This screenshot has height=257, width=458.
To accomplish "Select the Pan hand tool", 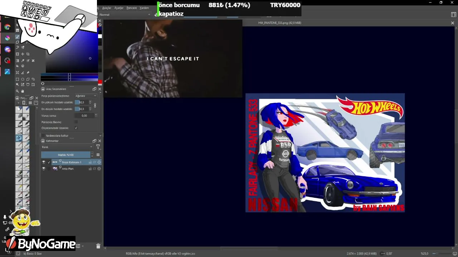I will [x=23, y=91].
